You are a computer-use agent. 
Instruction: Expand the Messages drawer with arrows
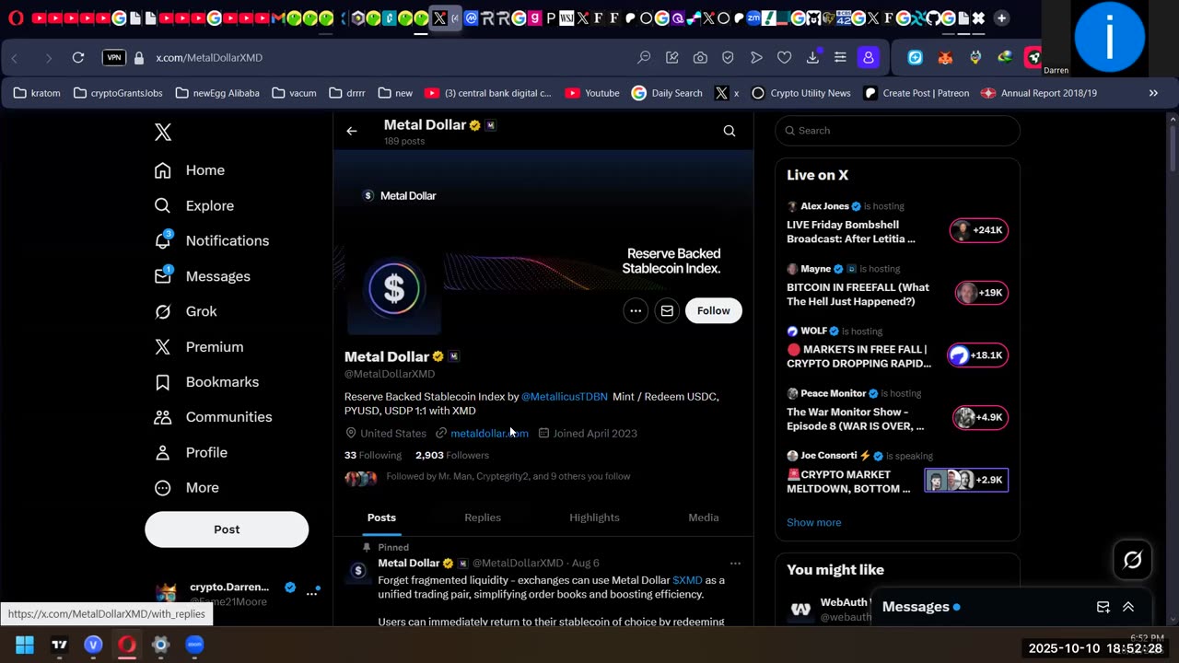1128,607
